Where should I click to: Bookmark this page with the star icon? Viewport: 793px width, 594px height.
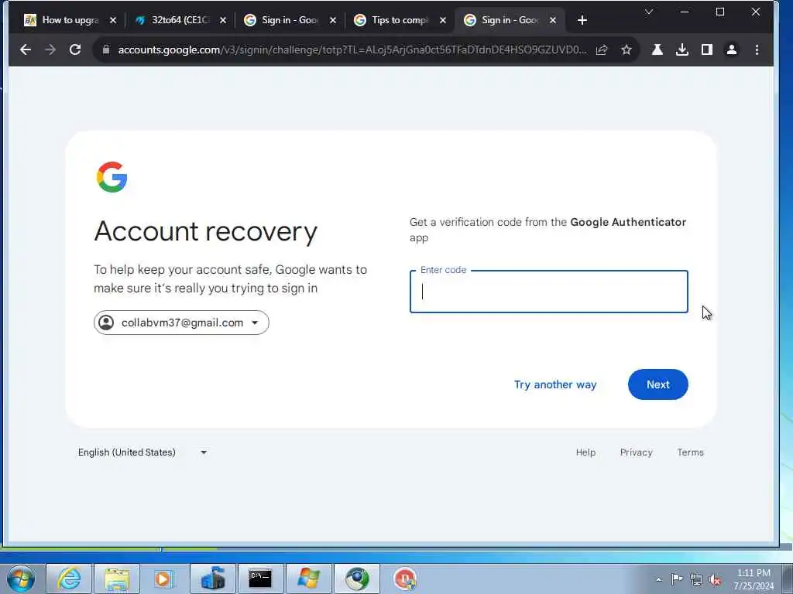point(626,49)
